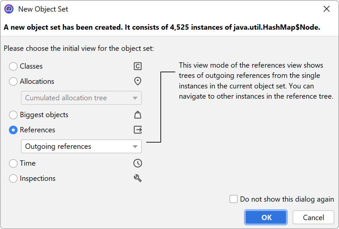This screenshot has height=229, width=339.
Task: Click the JProfiler app icon in title bar
Action: tap(9, 9)
